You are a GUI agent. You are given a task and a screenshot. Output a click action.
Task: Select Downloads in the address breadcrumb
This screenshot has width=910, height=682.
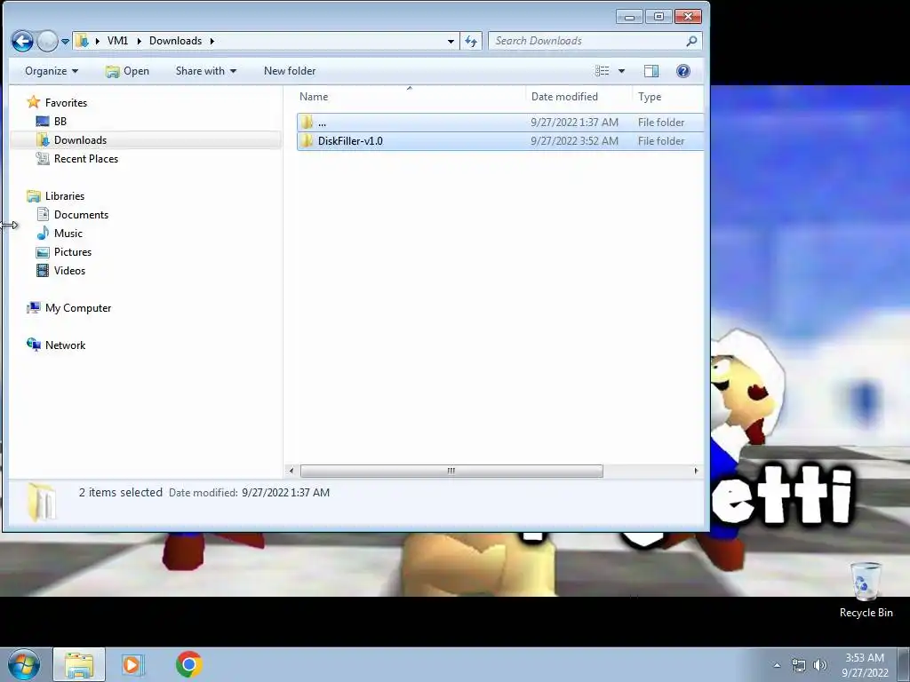[x=175, y=41]
